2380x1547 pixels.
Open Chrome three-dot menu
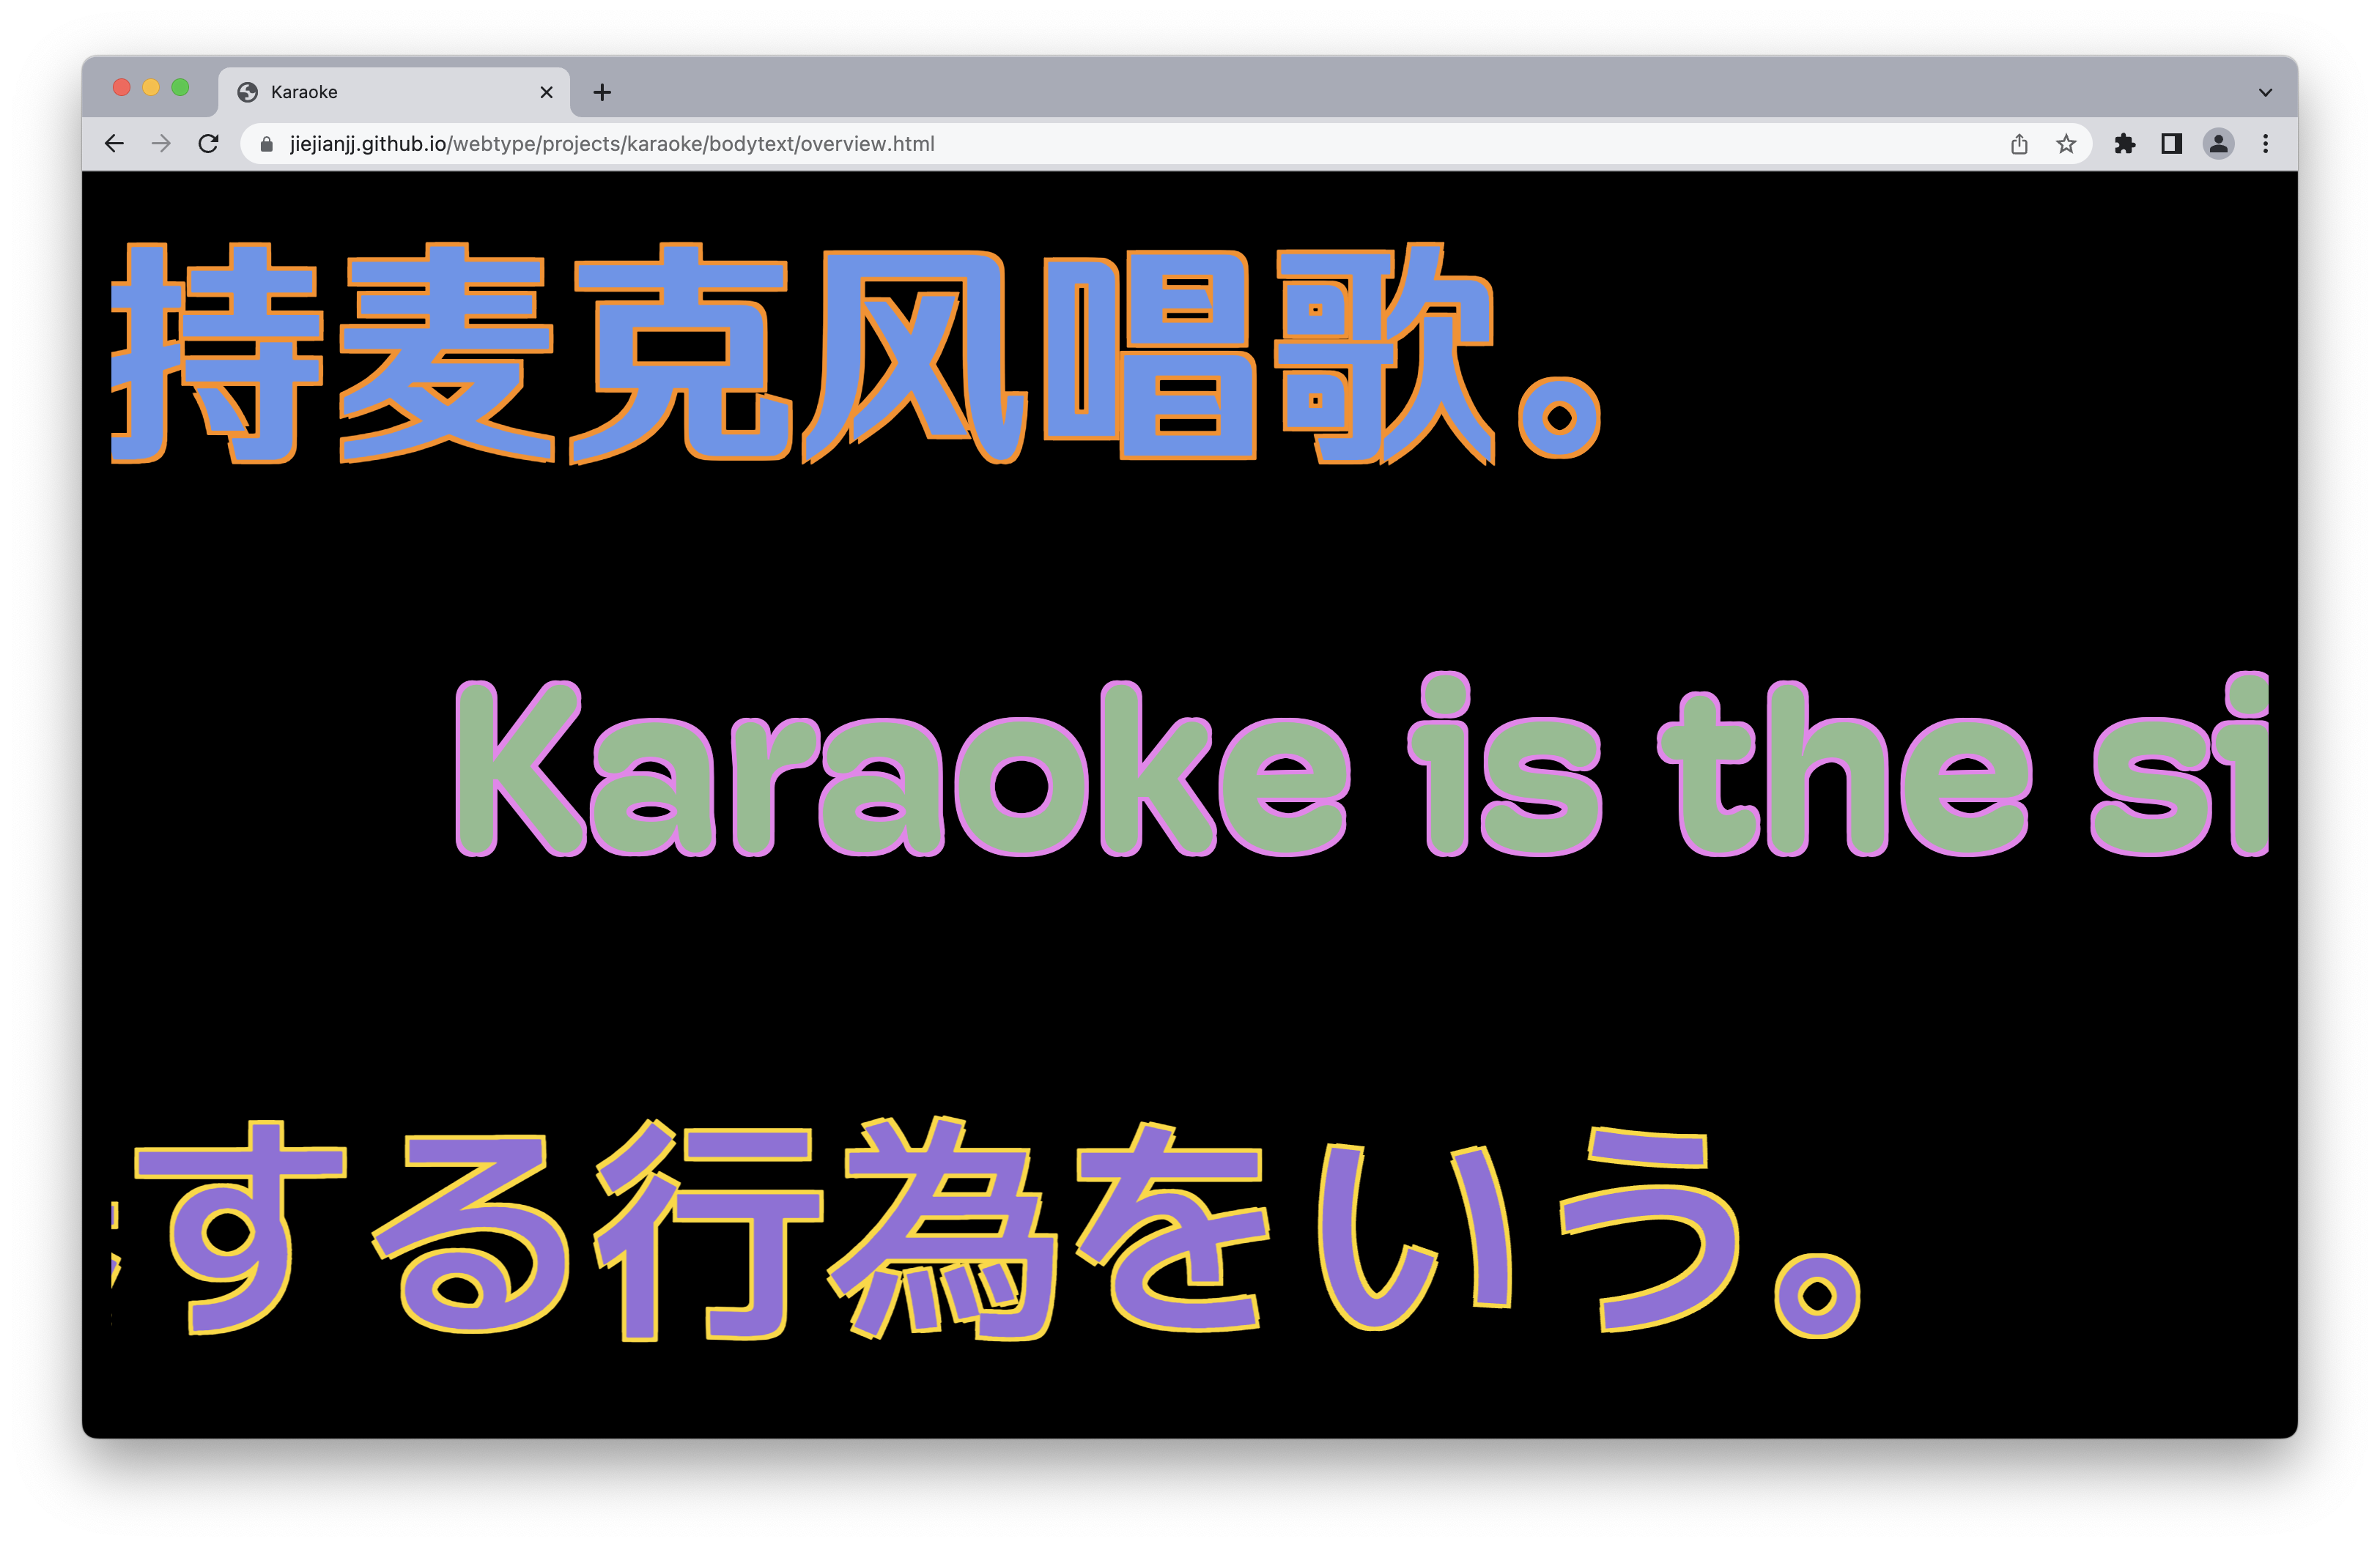coord(2266,144)
